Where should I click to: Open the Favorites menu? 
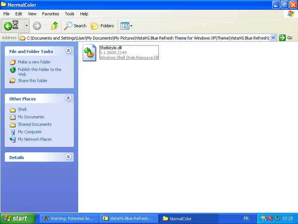(x=51, y=14)
